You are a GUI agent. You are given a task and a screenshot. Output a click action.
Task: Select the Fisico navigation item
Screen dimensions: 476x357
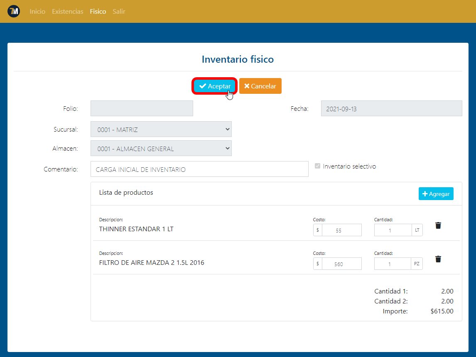(x=98, y=12)
